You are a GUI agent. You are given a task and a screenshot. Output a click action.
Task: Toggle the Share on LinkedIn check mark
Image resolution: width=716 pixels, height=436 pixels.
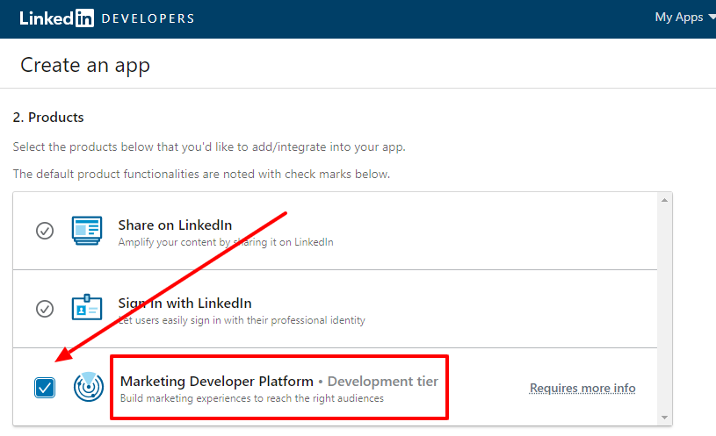pos(45,231)
